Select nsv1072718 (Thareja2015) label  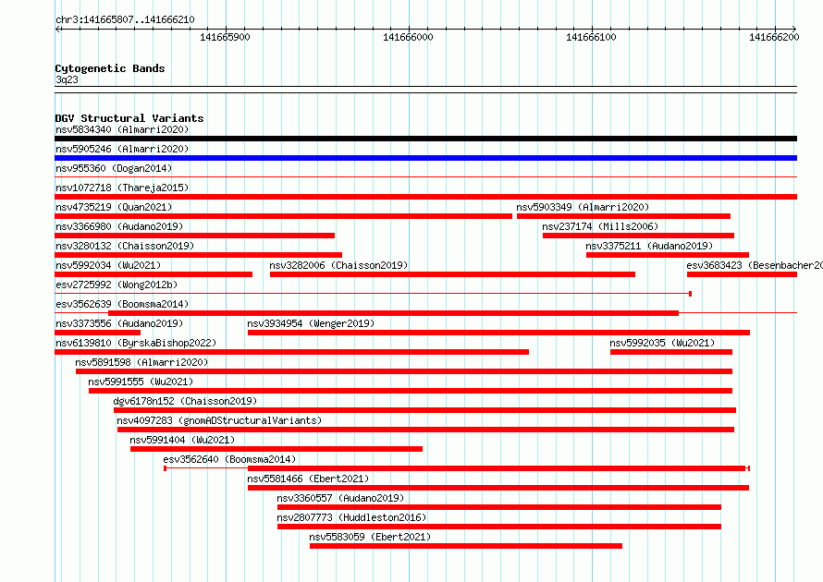[122, 188]
